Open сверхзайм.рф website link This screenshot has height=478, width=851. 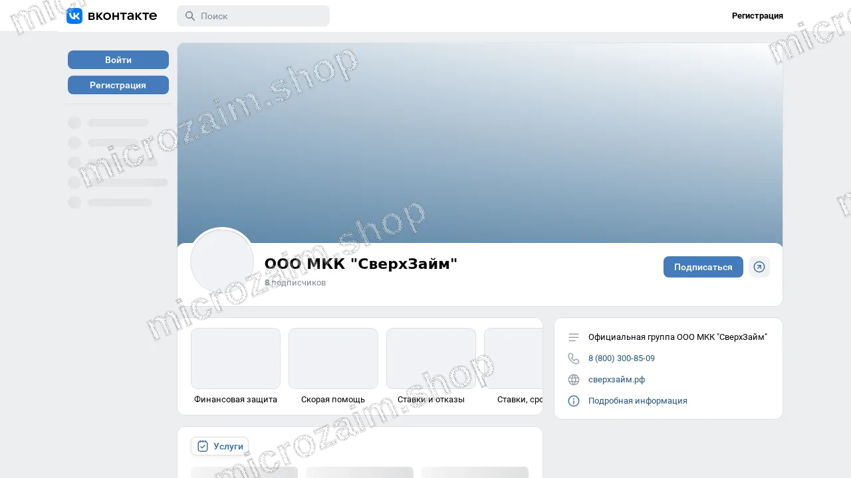point(616,380)
